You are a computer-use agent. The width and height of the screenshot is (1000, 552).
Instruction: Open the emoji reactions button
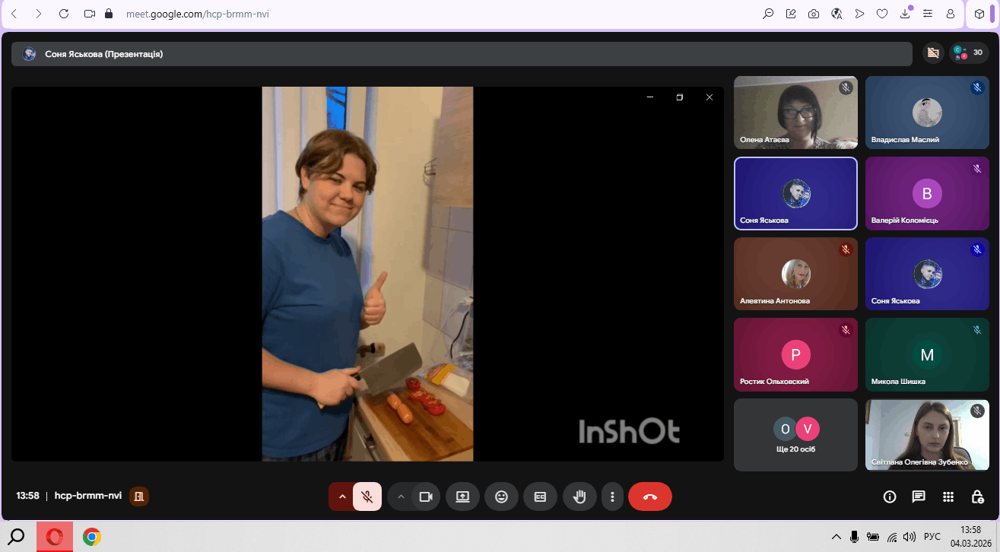coord(501,496)
